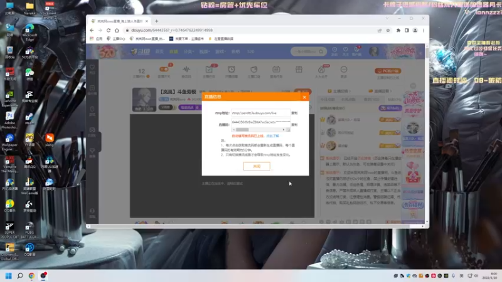Copy the stream code
The image size is (502, 282).
(x=294, y=125)
